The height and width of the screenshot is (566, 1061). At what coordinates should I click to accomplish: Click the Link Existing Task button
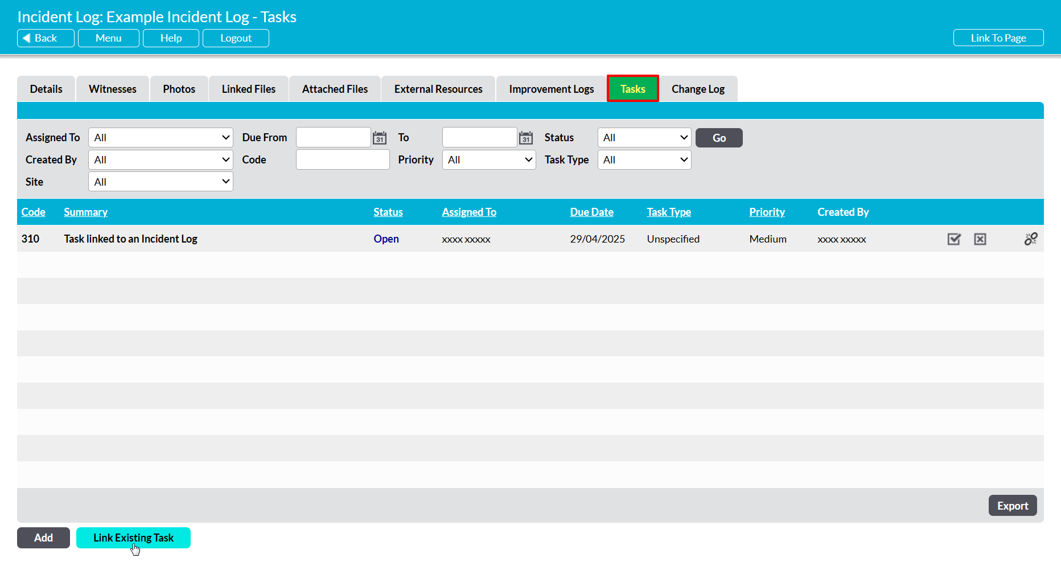pos(133,538)
